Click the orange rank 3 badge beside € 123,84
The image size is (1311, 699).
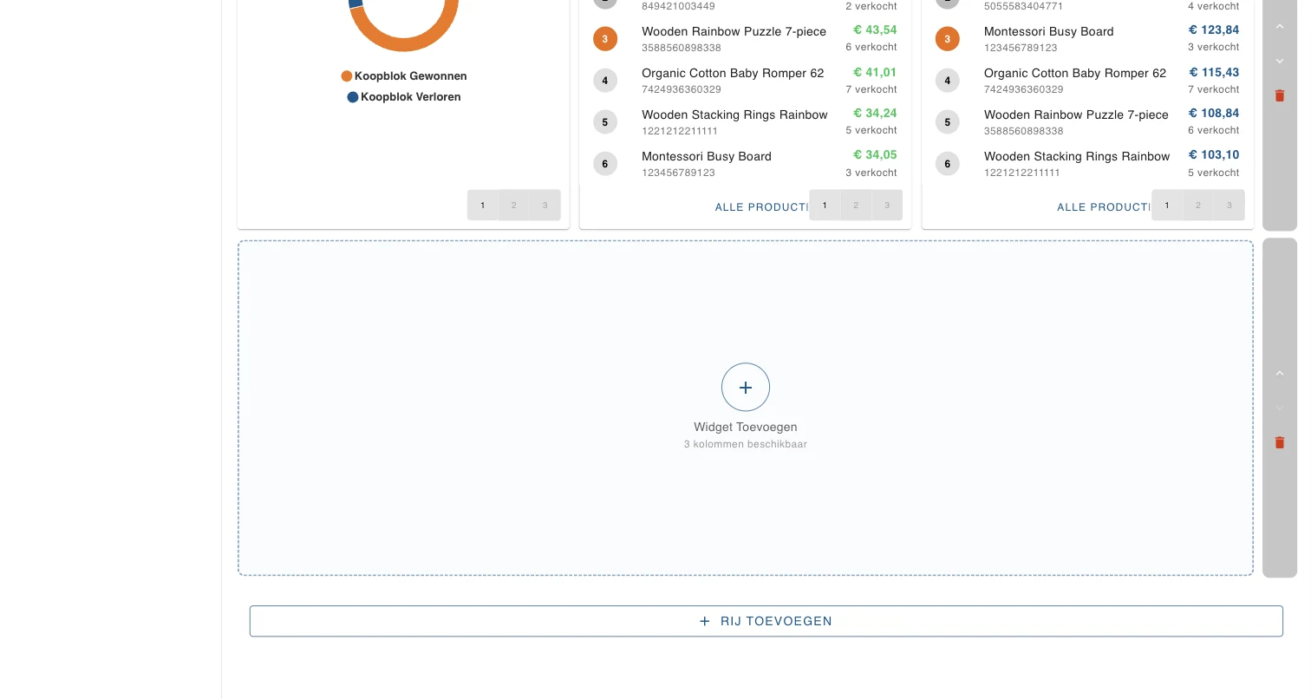948,38
